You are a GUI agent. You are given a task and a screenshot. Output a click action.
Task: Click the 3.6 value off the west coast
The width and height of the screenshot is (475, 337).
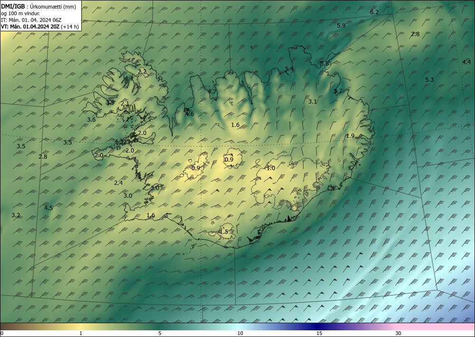(91, 120)
